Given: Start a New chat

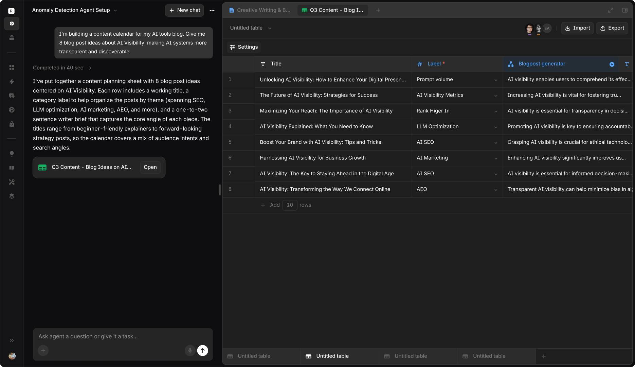Looking at the screenshot, I should 184,10.
